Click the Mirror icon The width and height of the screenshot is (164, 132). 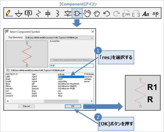pyautogui.click(x=136, y=13)
